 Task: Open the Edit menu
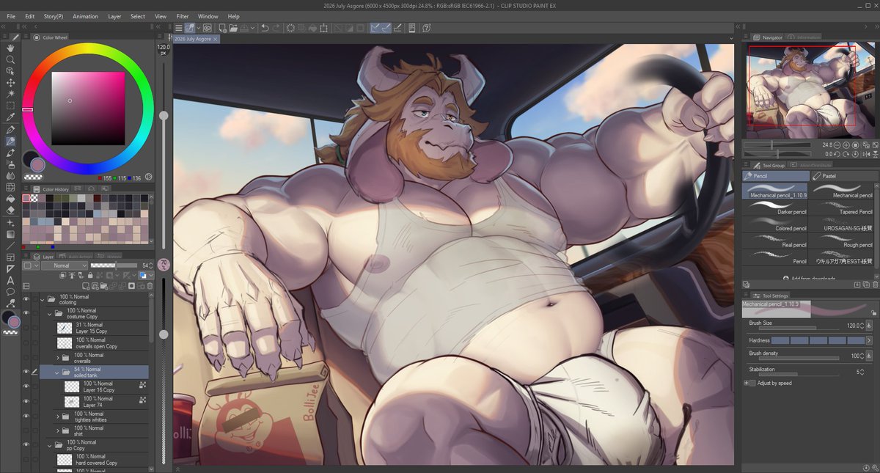click(29, 16)
